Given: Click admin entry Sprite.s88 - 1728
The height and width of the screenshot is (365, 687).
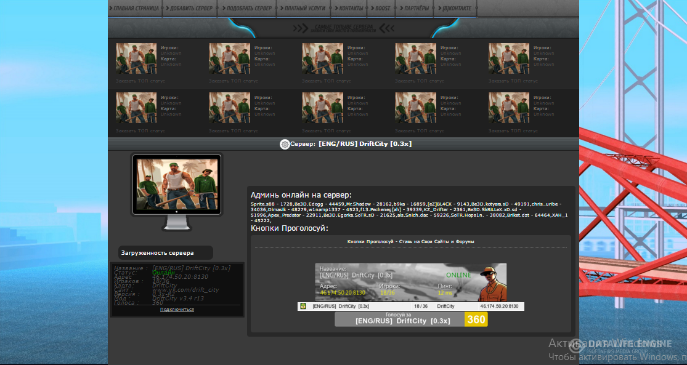Looking at the screenshot, I should 271,204.
